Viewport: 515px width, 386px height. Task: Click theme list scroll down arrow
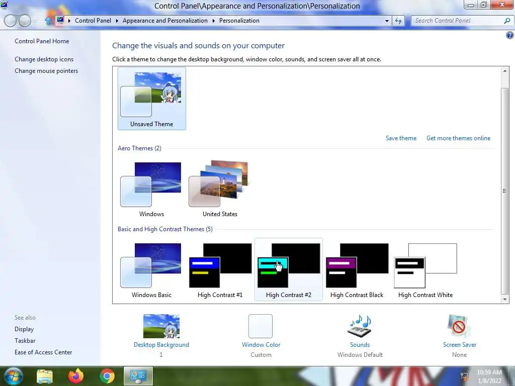[505, 299]
